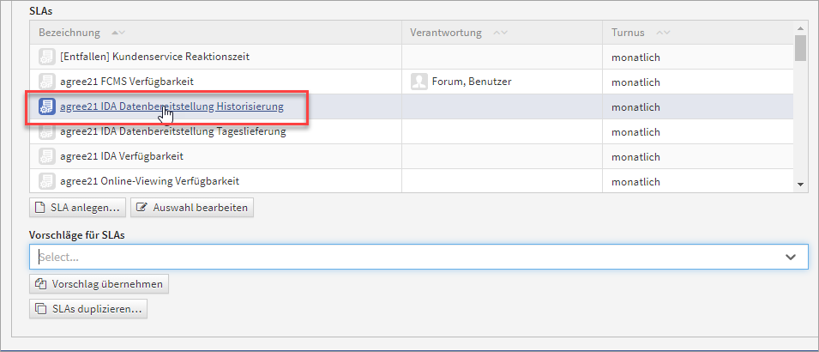Click the SLA icon for agree21 IDA Verfügbarkeit
The width and height of the screenshot is (819, 352).
pyautogui.click(x=46, y=157)
